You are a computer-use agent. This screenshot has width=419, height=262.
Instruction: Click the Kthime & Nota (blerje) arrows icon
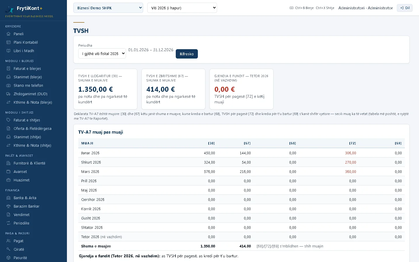8,102
